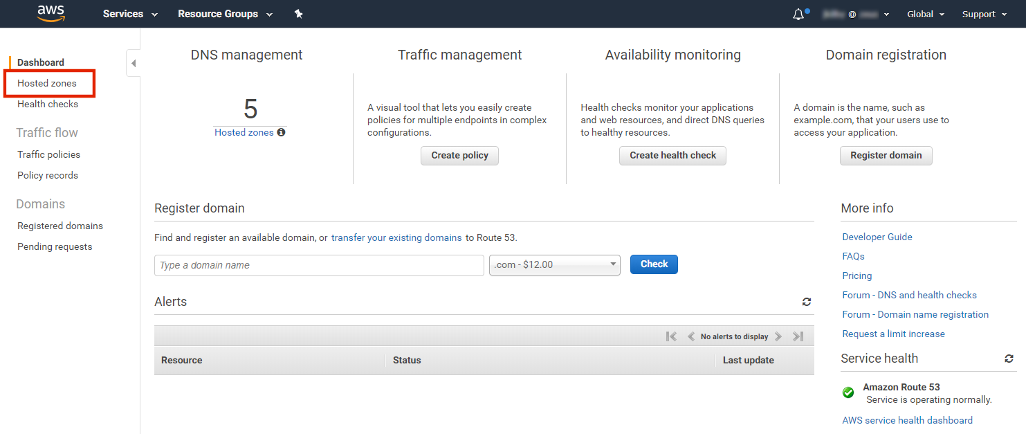Open the account user menu
The image size is (1026, 434).
point(856,14)
